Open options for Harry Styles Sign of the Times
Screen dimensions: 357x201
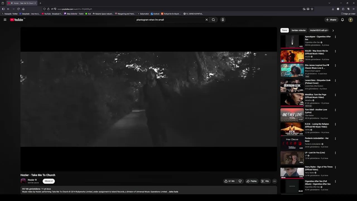pos(335,167)
